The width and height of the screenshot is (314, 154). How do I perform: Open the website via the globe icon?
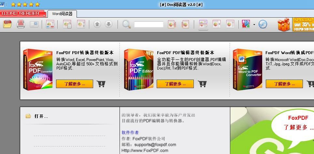coord(263,24)
